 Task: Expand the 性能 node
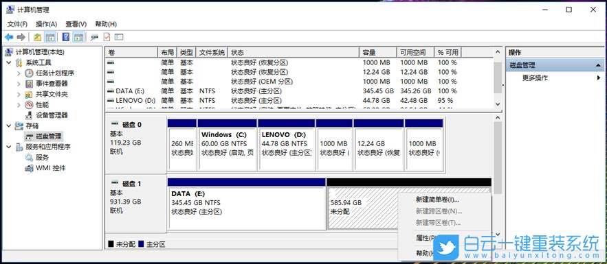tap(19, 105)
